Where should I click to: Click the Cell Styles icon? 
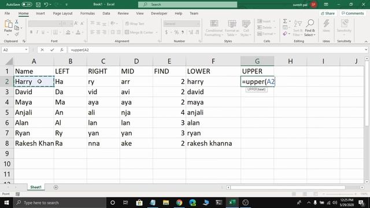coord(246,24)
